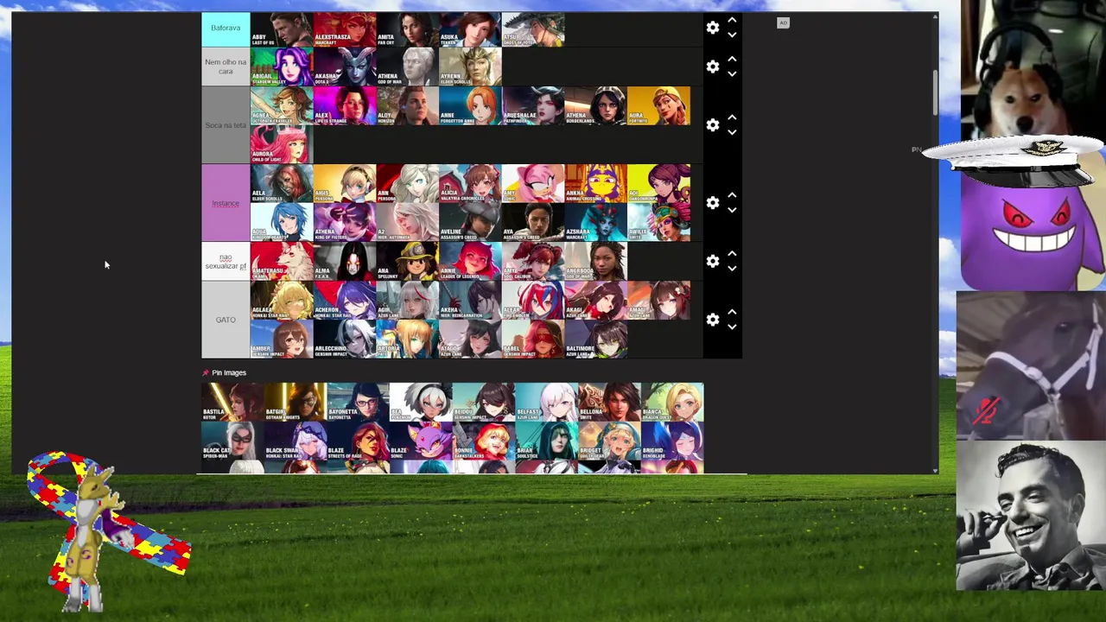1106x622 pixels.
Task: Select Akasha Dota 2 image
Action: (x=345, y=67)
